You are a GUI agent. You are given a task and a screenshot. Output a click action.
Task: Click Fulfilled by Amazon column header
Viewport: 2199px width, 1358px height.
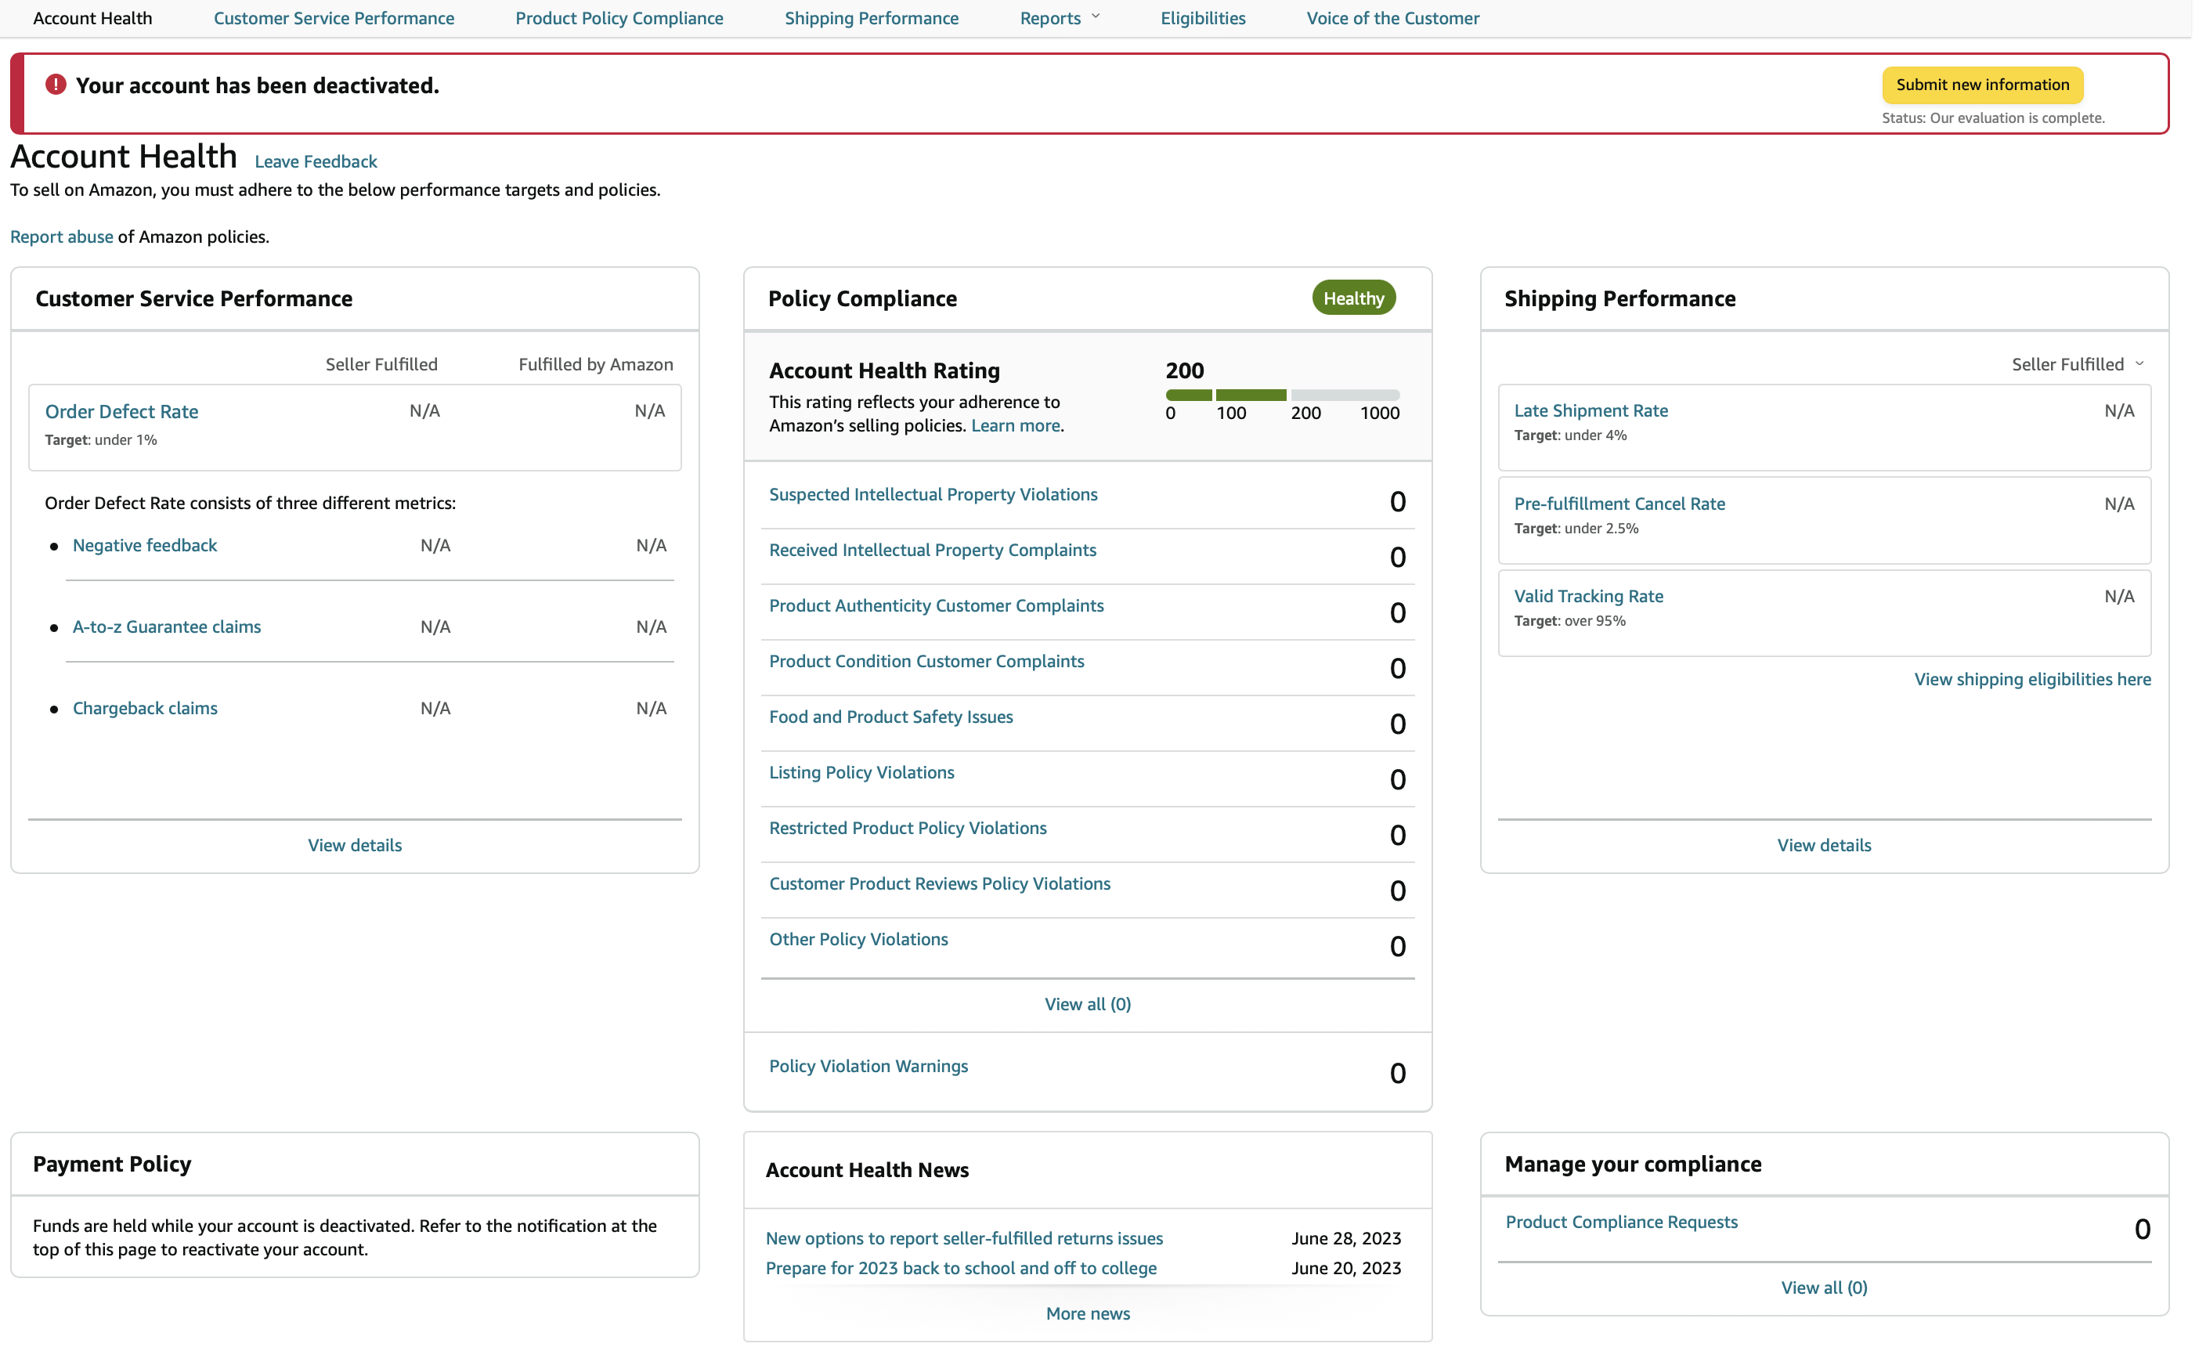point(597,365)
